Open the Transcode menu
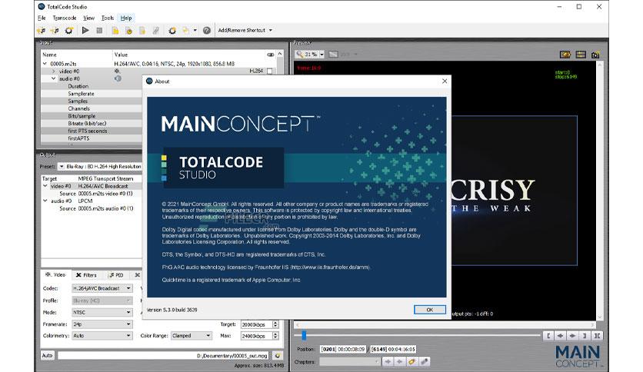The width and height of the screenshot is (643, 372). tap(65, 18)
